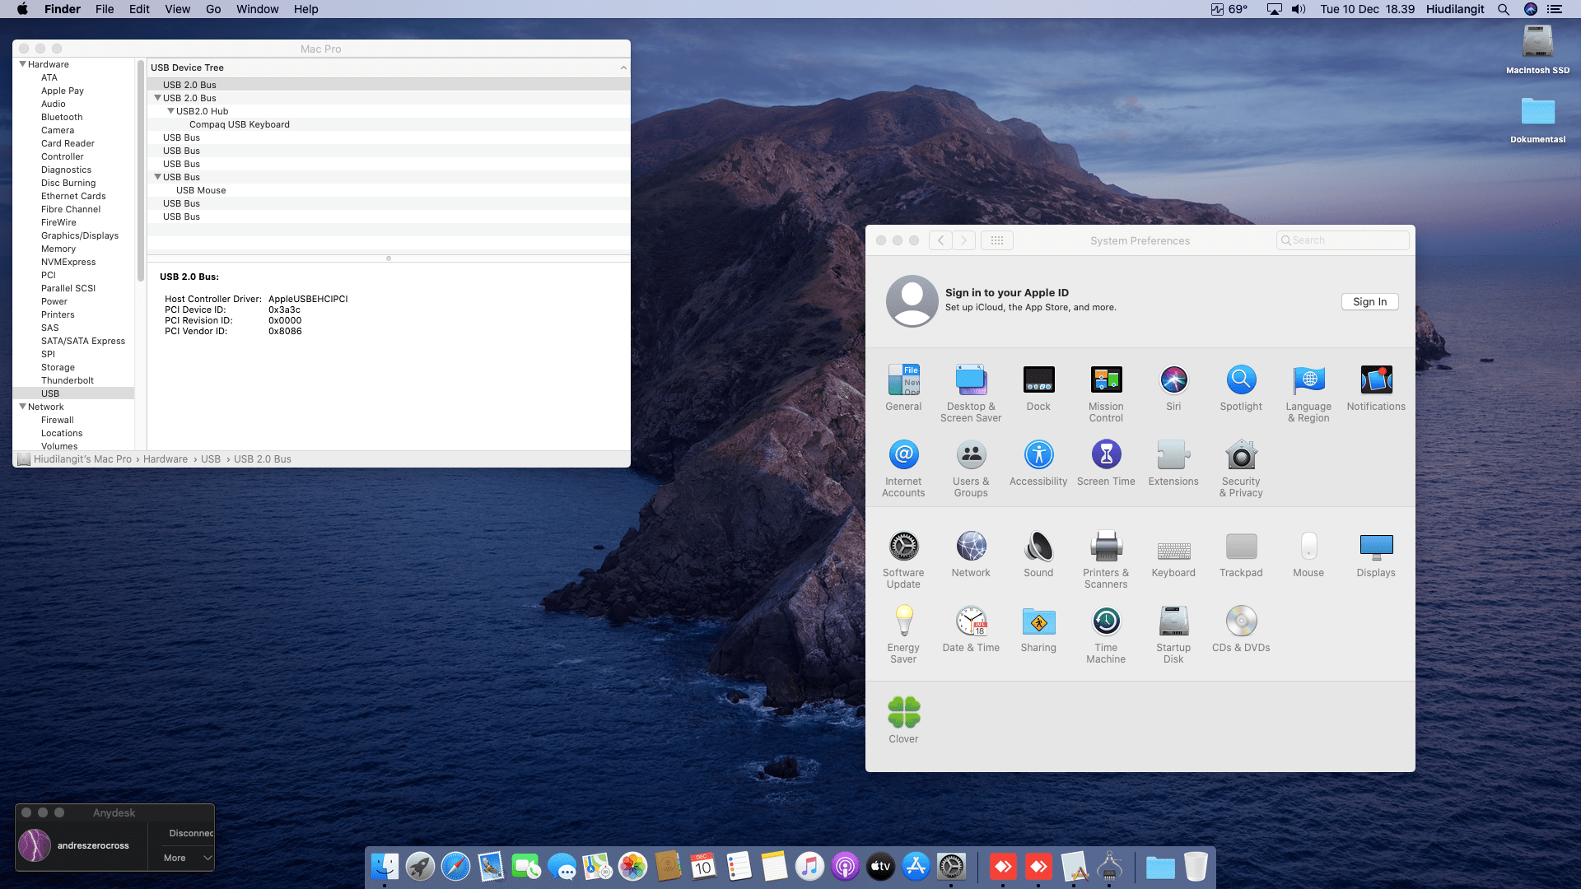Image resolution: width=1581 pixels, height=889 pixels.
Task: Open Software Update preferences
Action: pos(903,547)
